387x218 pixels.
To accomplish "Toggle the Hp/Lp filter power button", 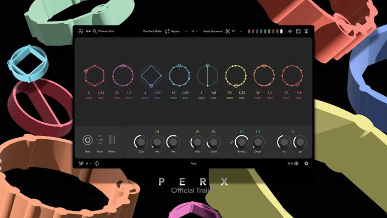I will (292, 132).
